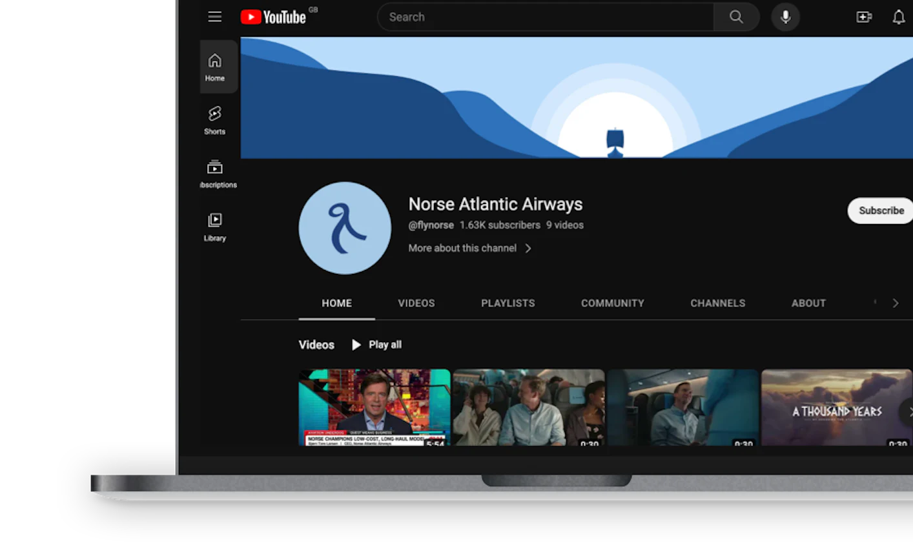This screenshot has height=545, width=913.
Task: Click the Play all text
Action: click(385, 345)
